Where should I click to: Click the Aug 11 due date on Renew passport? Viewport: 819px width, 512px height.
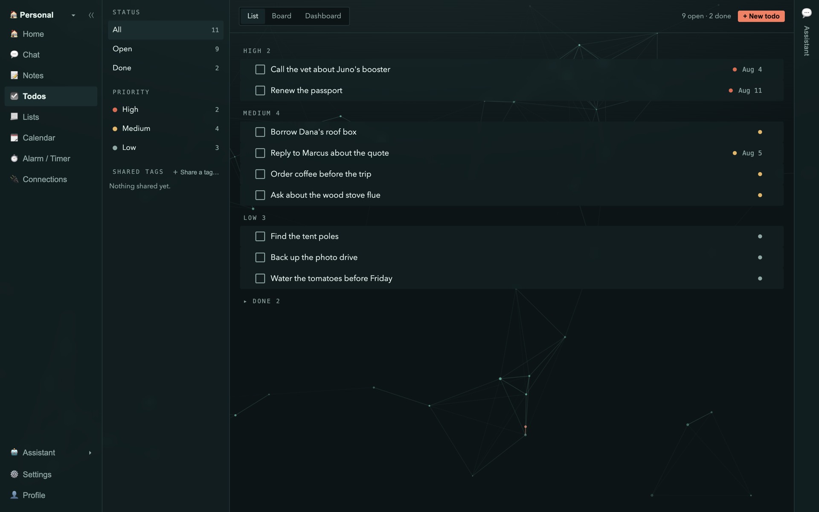coord(750,90)
